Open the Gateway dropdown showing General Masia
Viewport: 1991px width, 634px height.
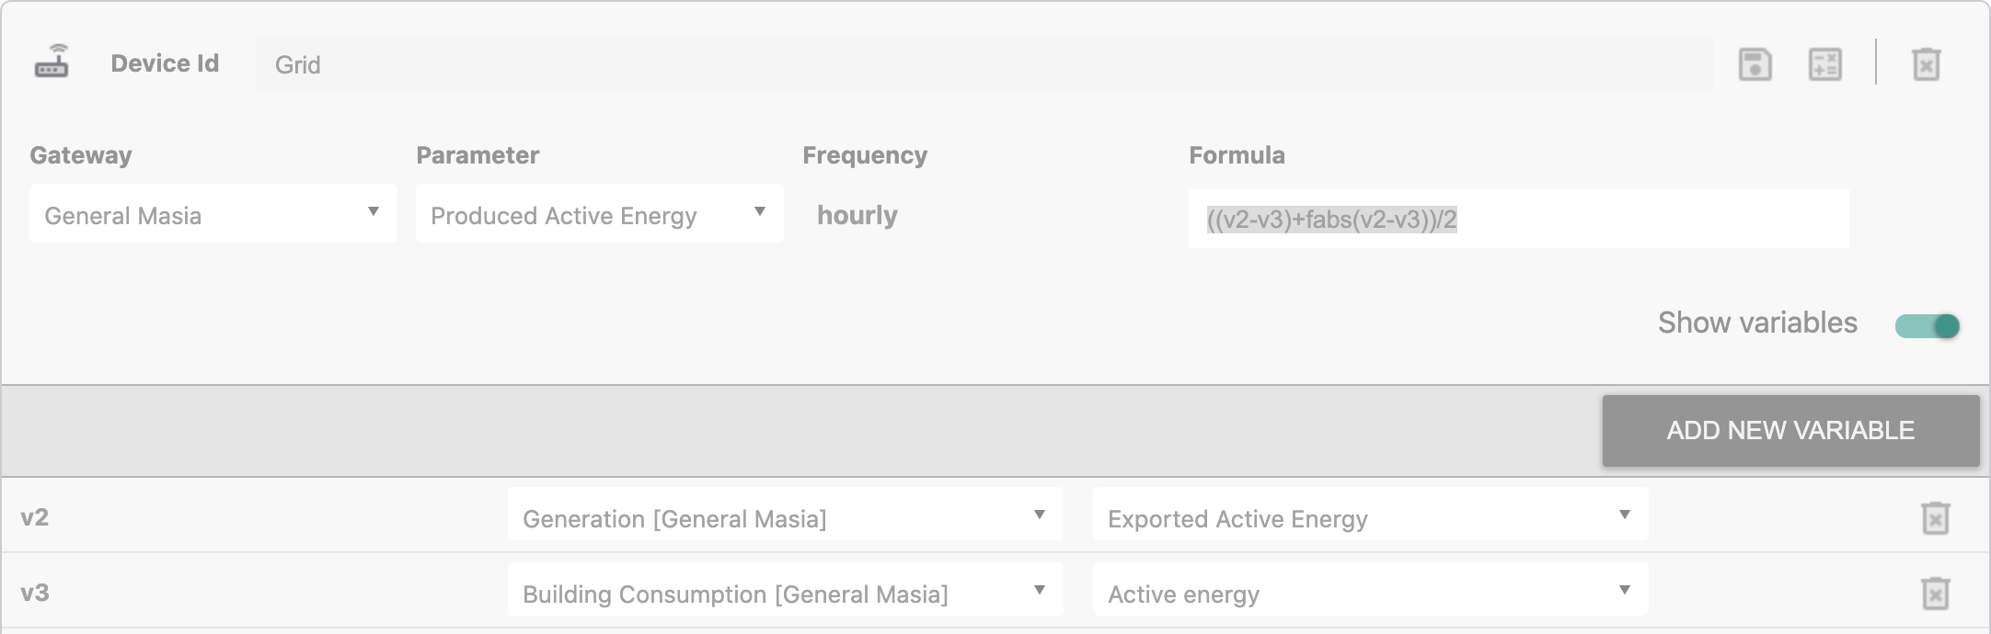pos(213,213)
